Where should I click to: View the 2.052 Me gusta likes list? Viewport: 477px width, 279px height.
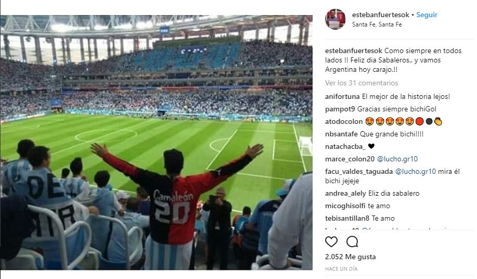tap(350, 257)
